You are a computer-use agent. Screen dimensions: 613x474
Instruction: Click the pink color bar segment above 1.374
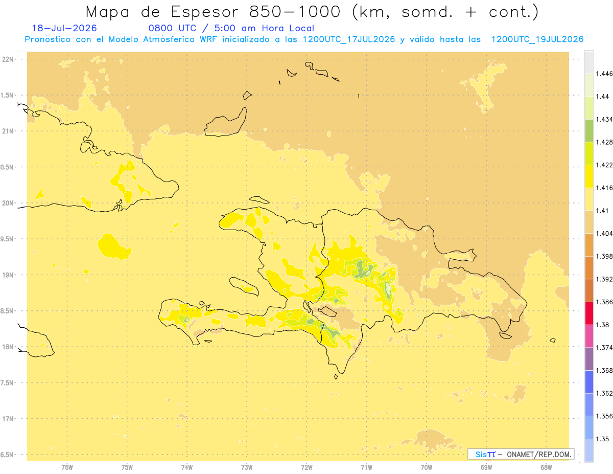point(589,336)
